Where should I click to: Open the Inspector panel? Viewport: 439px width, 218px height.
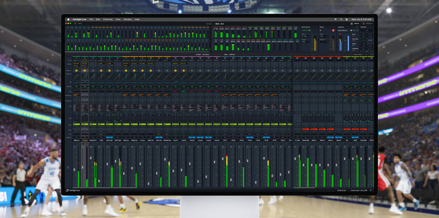[x=367, y=23]
